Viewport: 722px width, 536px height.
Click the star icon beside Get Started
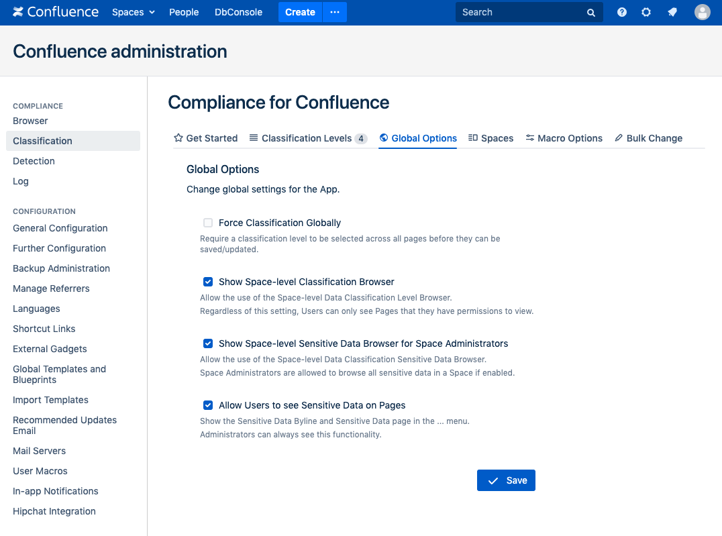click(178, 138)
